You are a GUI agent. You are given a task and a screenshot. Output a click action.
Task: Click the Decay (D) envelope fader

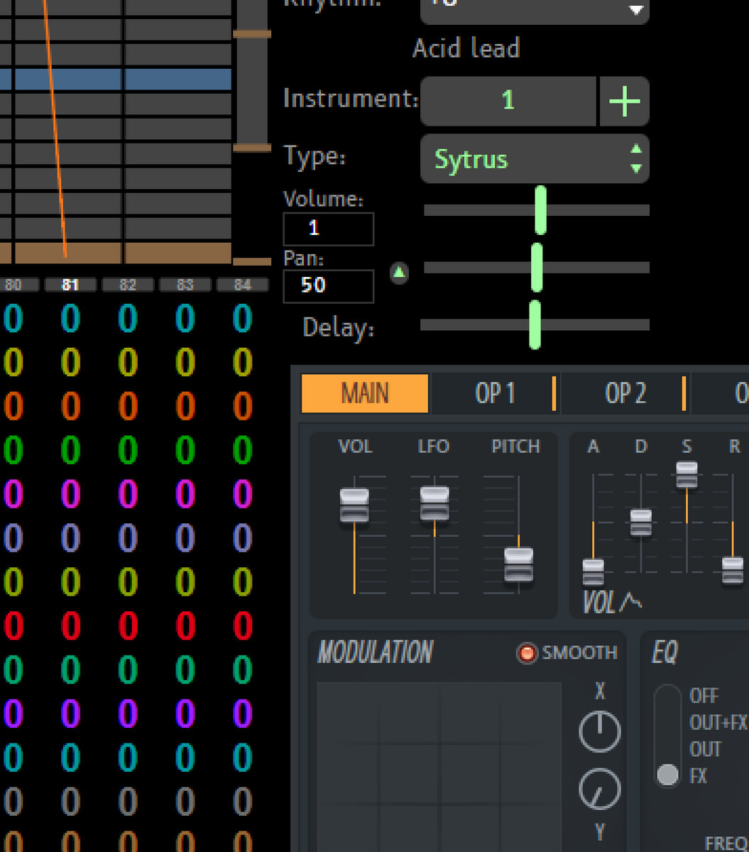pyautogui.click(x=641, y=523)
